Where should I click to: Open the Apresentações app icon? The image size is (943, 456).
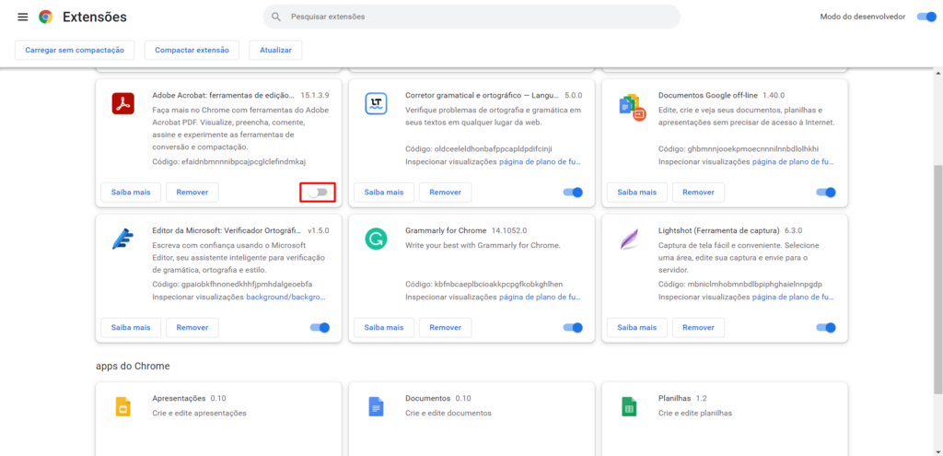click(123, 406)
